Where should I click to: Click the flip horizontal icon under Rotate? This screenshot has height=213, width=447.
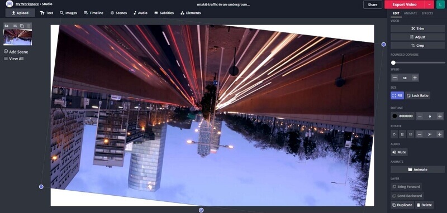click(x=402, y=134)
